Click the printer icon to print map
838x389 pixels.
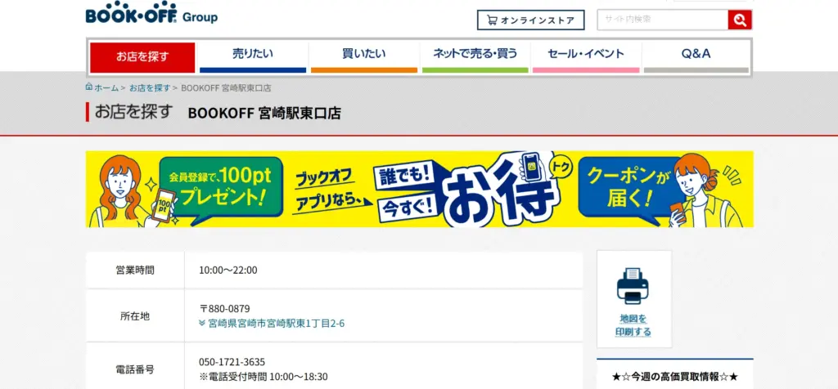(633, 285)
